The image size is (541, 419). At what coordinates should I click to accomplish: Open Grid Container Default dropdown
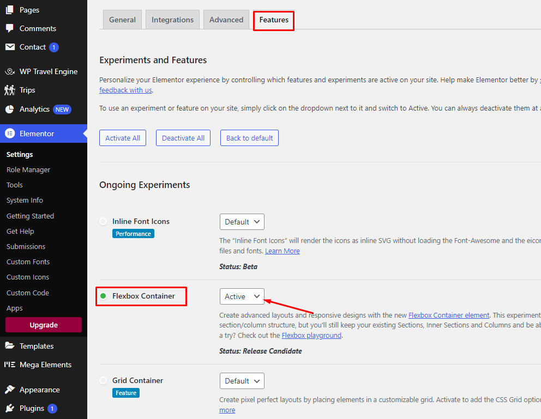pyautogui.click(x=242, y=381)
